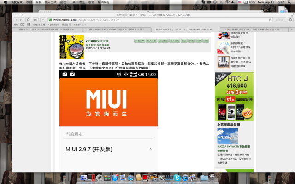
Task: Open MIUI 2.9.7 version chevron
Action: pos(151,149)
